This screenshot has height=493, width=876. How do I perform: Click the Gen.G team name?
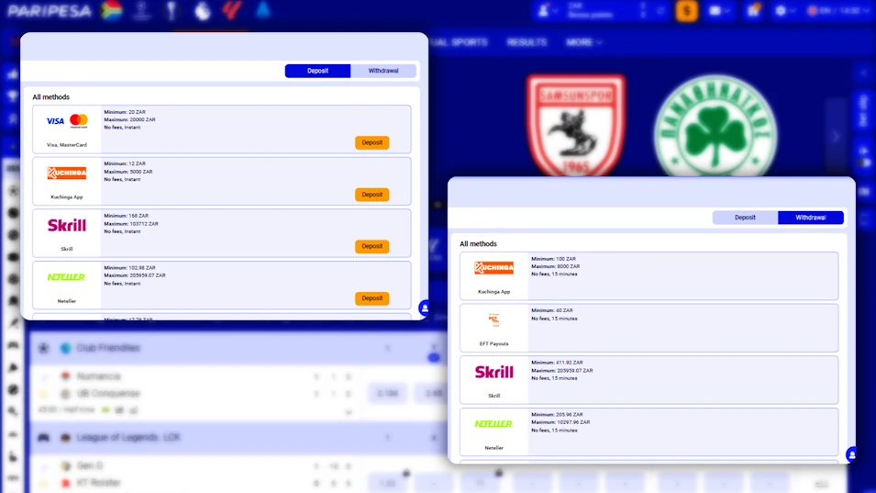coord(90,465)
